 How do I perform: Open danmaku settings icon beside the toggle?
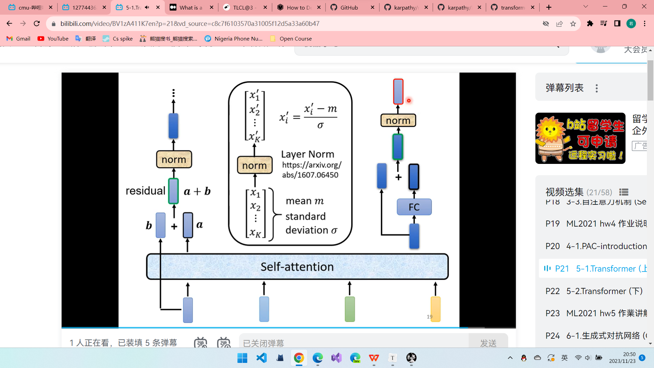pos(224,343)
